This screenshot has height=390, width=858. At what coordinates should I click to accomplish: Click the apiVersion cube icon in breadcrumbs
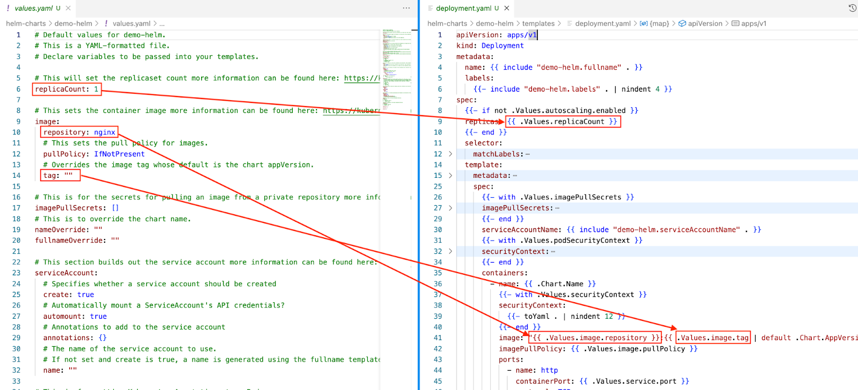click(x=682, y=24)
